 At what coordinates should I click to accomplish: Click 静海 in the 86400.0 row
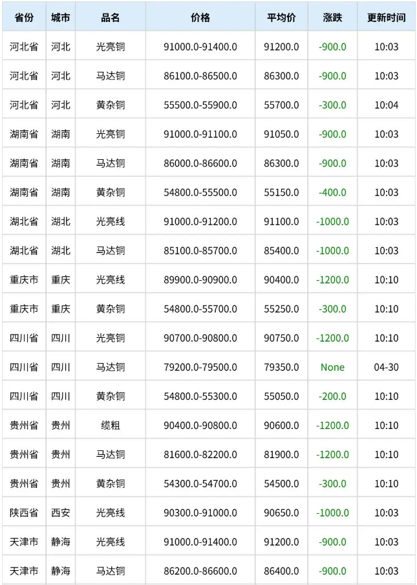61,571
